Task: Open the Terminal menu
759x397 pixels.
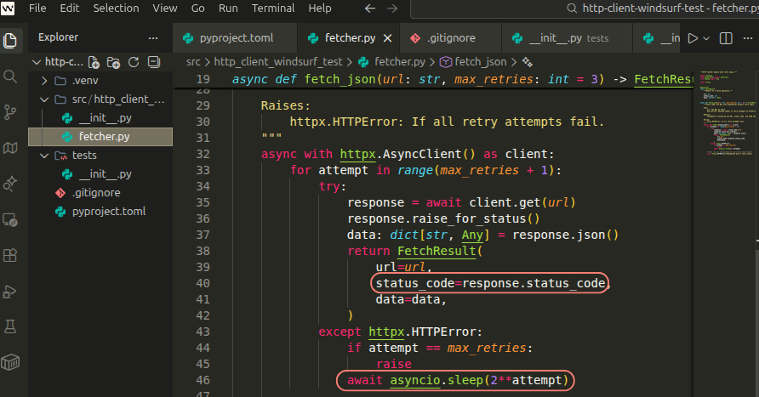Action: pyautogui.click(x=273, y=9)
